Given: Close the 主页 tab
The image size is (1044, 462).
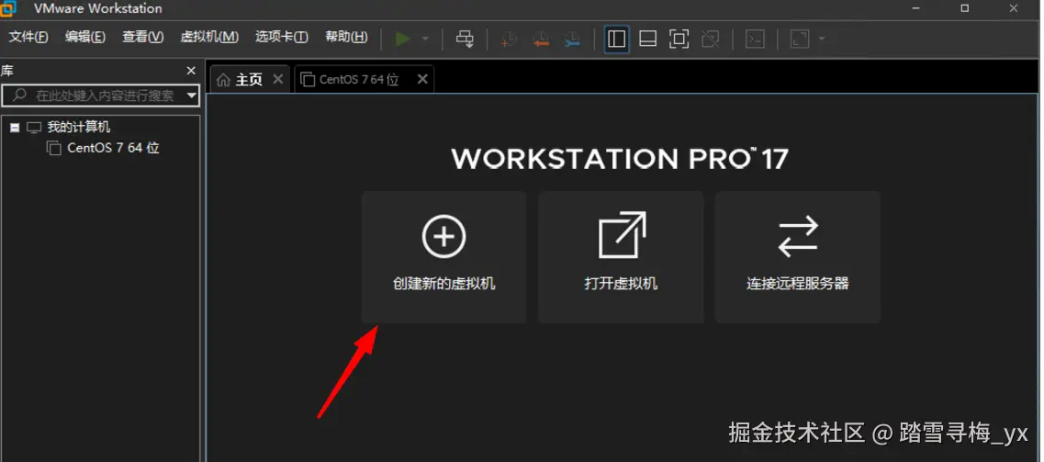Looking at the screenshot, I should [278, 79].
